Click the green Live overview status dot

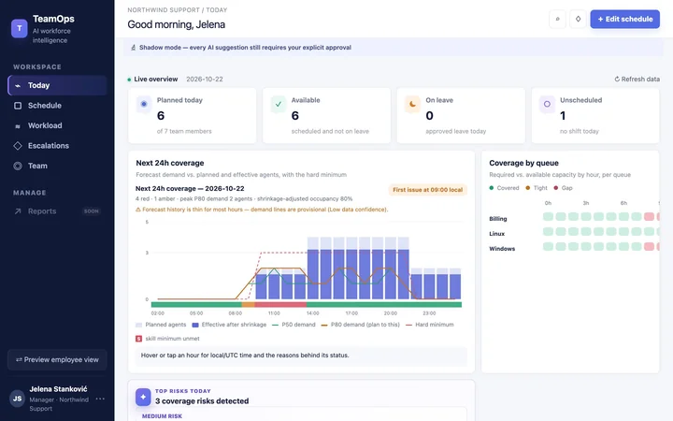coord(129,80)
